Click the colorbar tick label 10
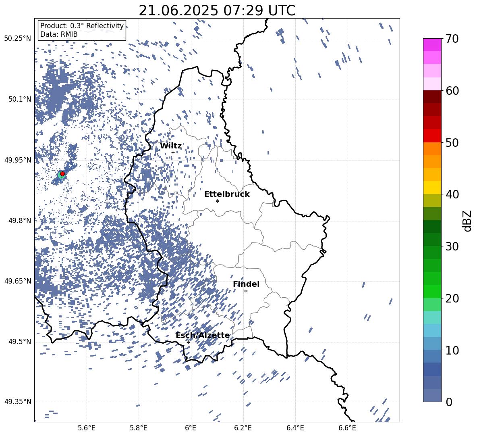The height and width of the screenshot is (436, 477). [x=452, y=350]
